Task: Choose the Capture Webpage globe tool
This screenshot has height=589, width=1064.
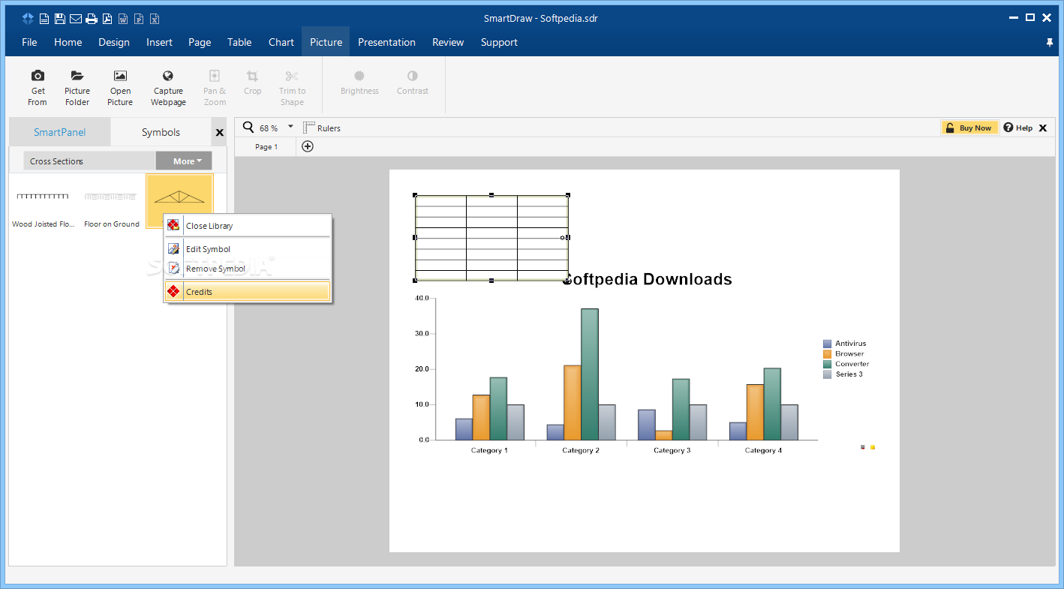Action: tap(168, 87)
